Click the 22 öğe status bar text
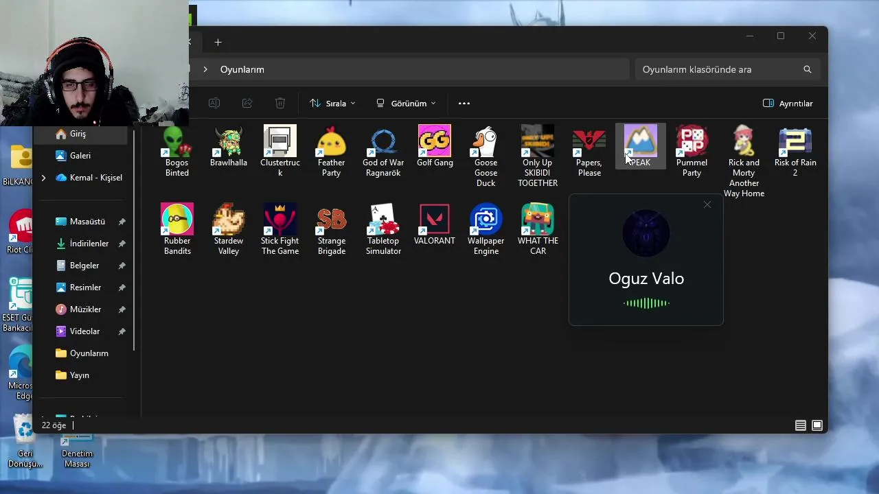This screenshot has height=494, width=879. point(54,425)
